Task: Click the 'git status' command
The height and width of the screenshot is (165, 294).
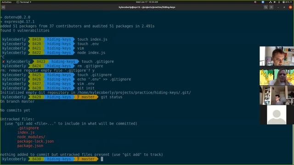Action: [x=112, y=97]
